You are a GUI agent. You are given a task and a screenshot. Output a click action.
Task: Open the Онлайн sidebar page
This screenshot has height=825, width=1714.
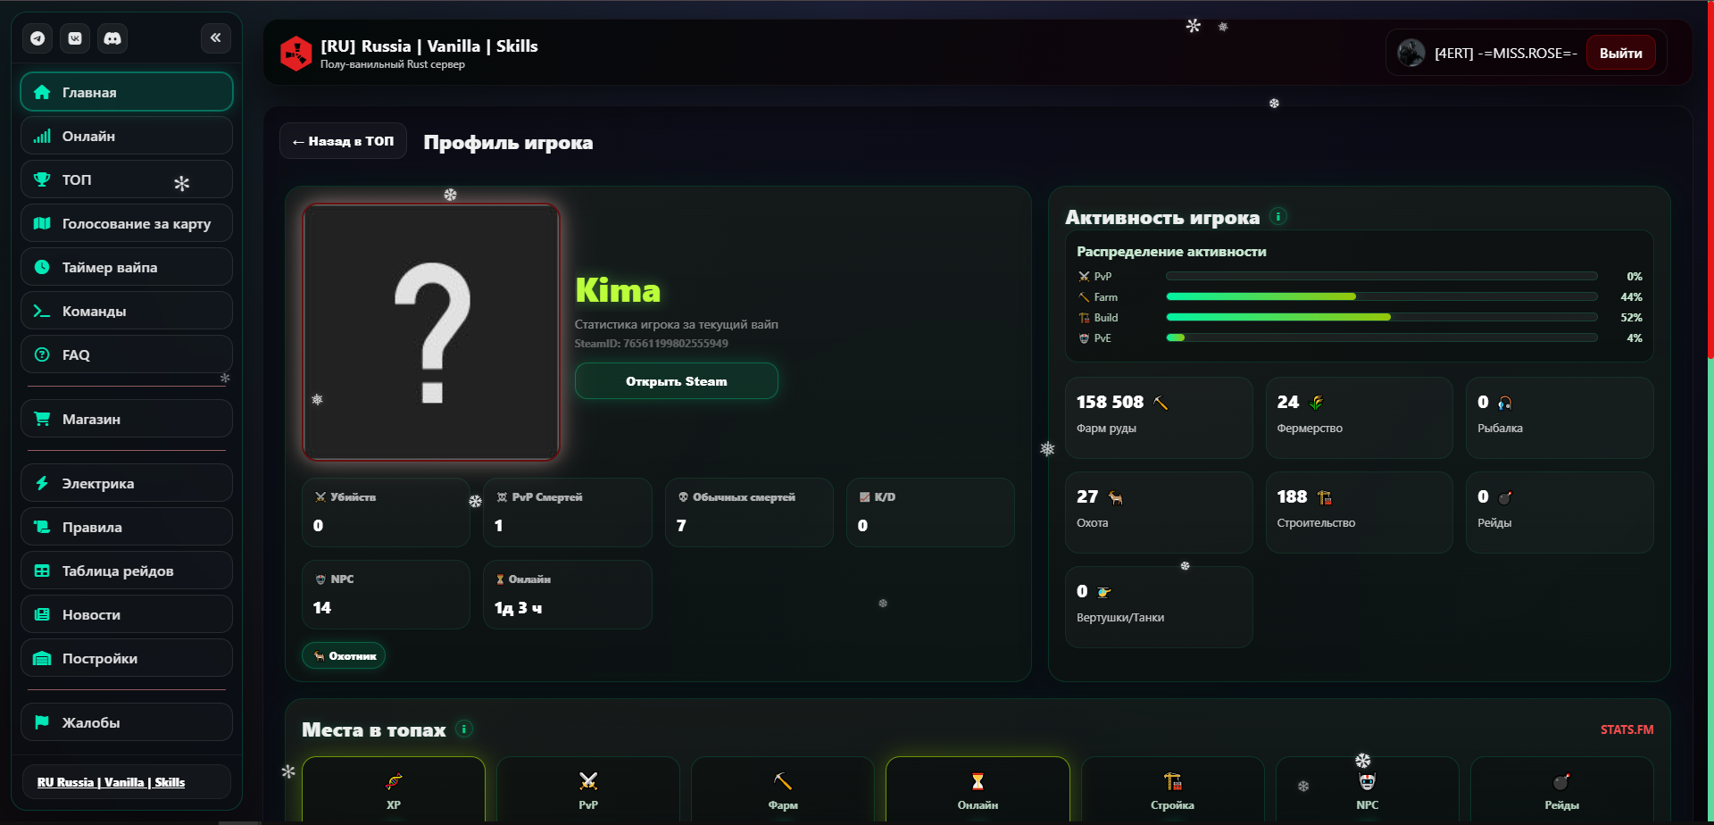coord(127,136)
